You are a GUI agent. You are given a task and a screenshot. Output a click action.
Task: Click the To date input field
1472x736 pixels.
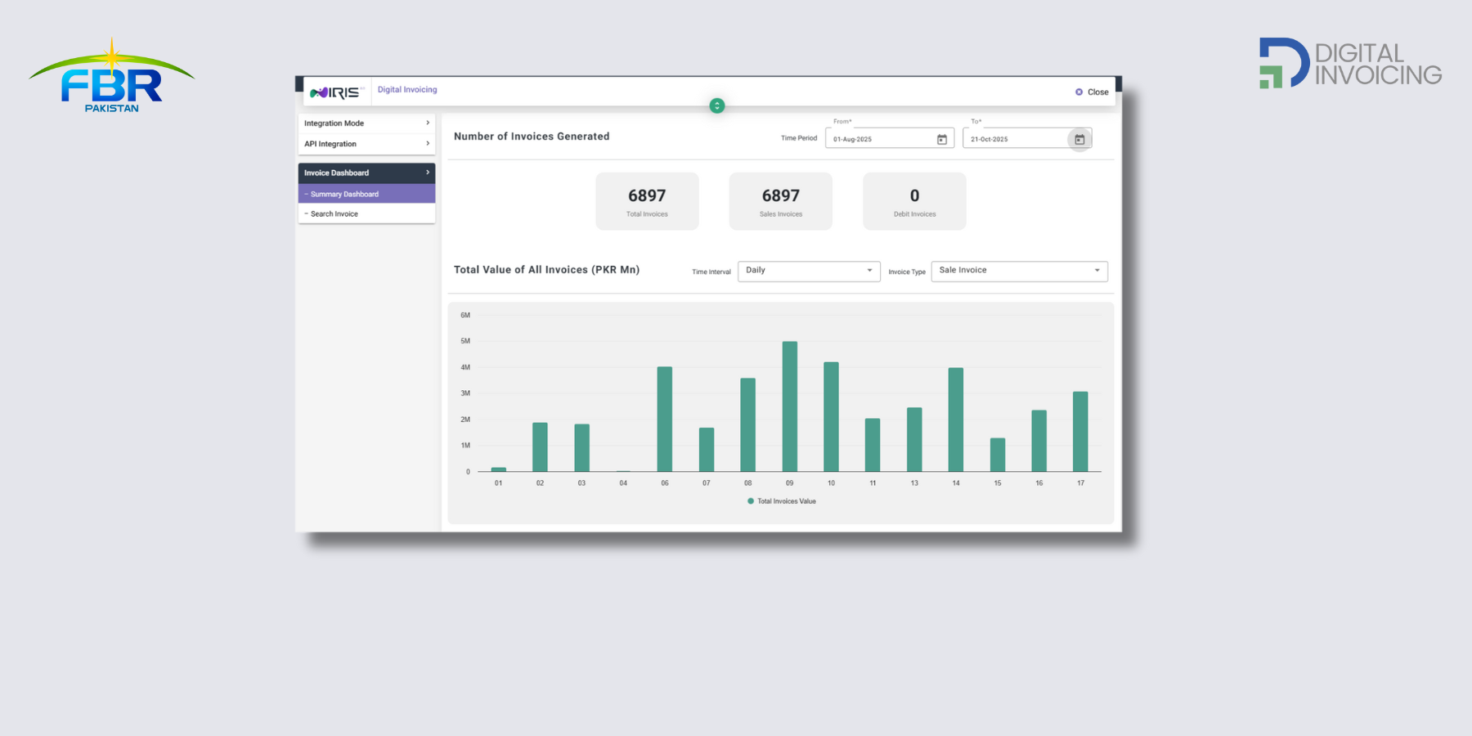pyautogui.click(x=1014, y=140)
